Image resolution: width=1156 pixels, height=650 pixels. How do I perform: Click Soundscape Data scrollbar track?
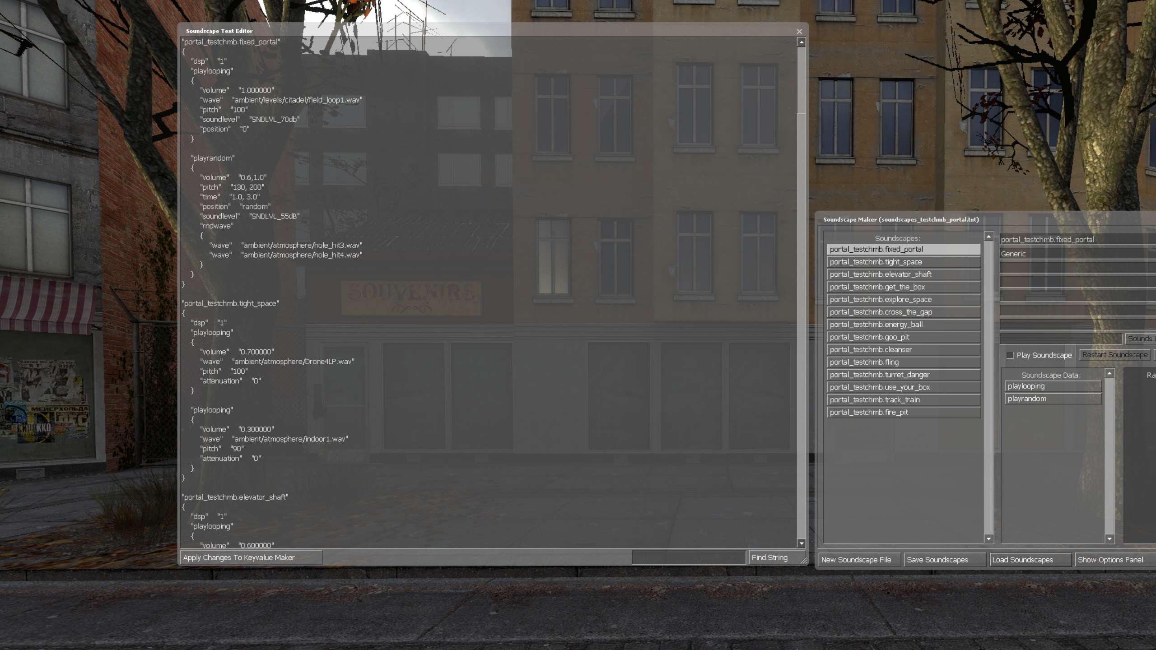[x=1109, y=456]
